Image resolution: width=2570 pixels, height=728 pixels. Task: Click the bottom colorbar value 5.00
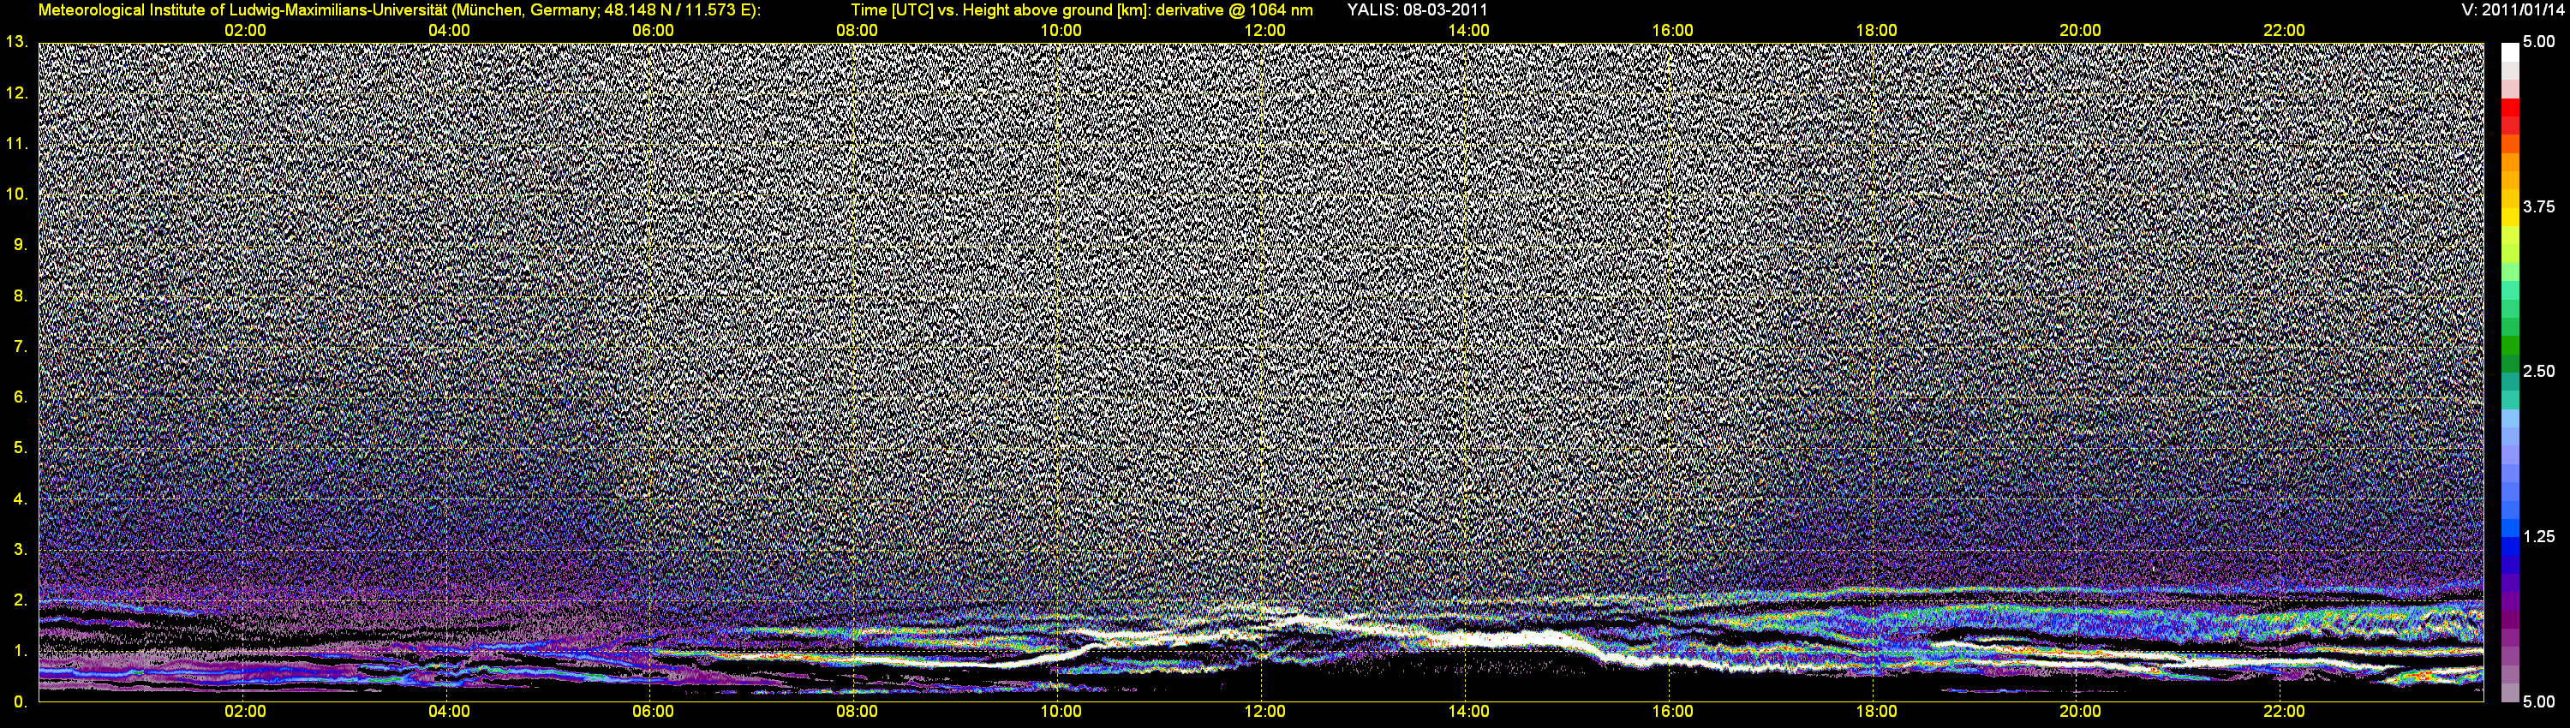(x=2539, y=702)
